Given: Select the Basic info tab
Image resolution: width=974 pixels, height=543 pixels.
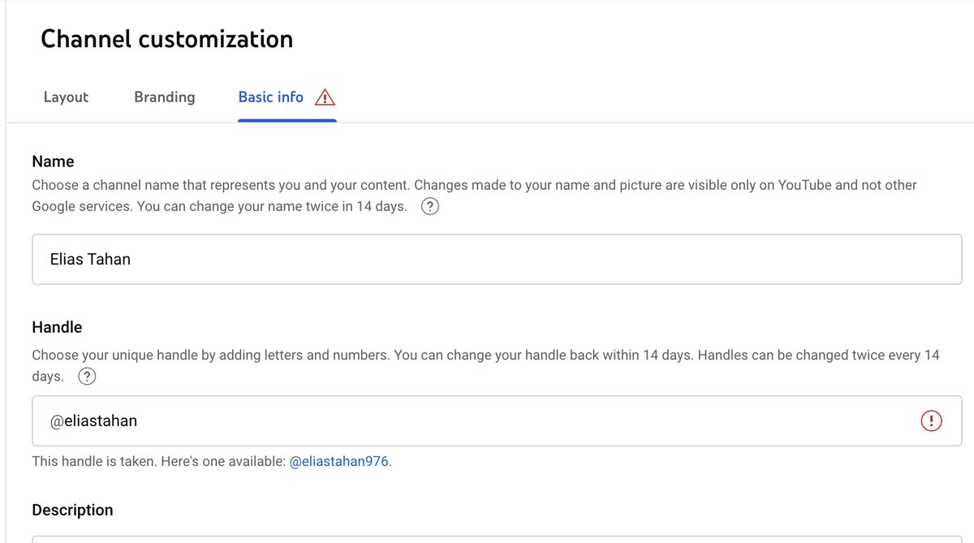Looking at the screenshot, I should coord(270,97).
